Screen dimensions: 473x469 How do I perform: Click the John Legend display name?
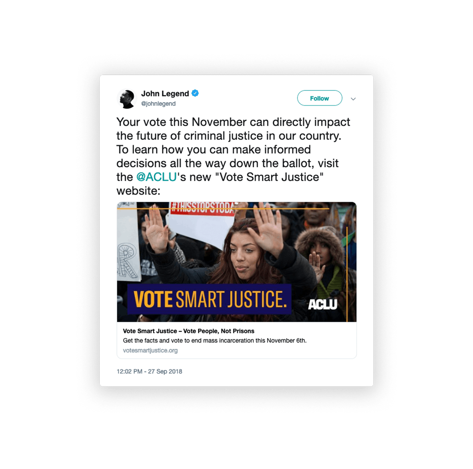pos(165,93)
